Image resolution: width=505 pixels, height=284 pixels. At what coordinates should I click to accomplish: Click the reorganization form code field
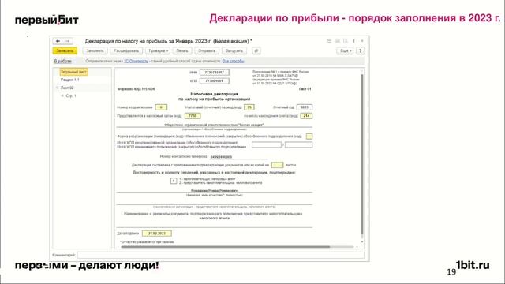point(309,136)
